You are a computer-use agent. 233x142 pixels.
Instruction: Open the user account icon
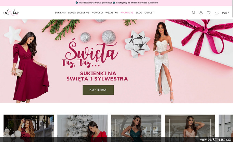pyautogui.click(x=201, y=13)
